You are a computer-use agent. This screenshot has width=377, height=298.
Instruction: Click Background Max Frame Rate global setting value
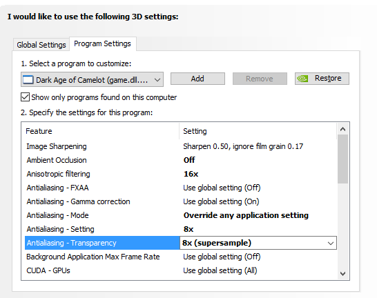(x=222, y=257)
